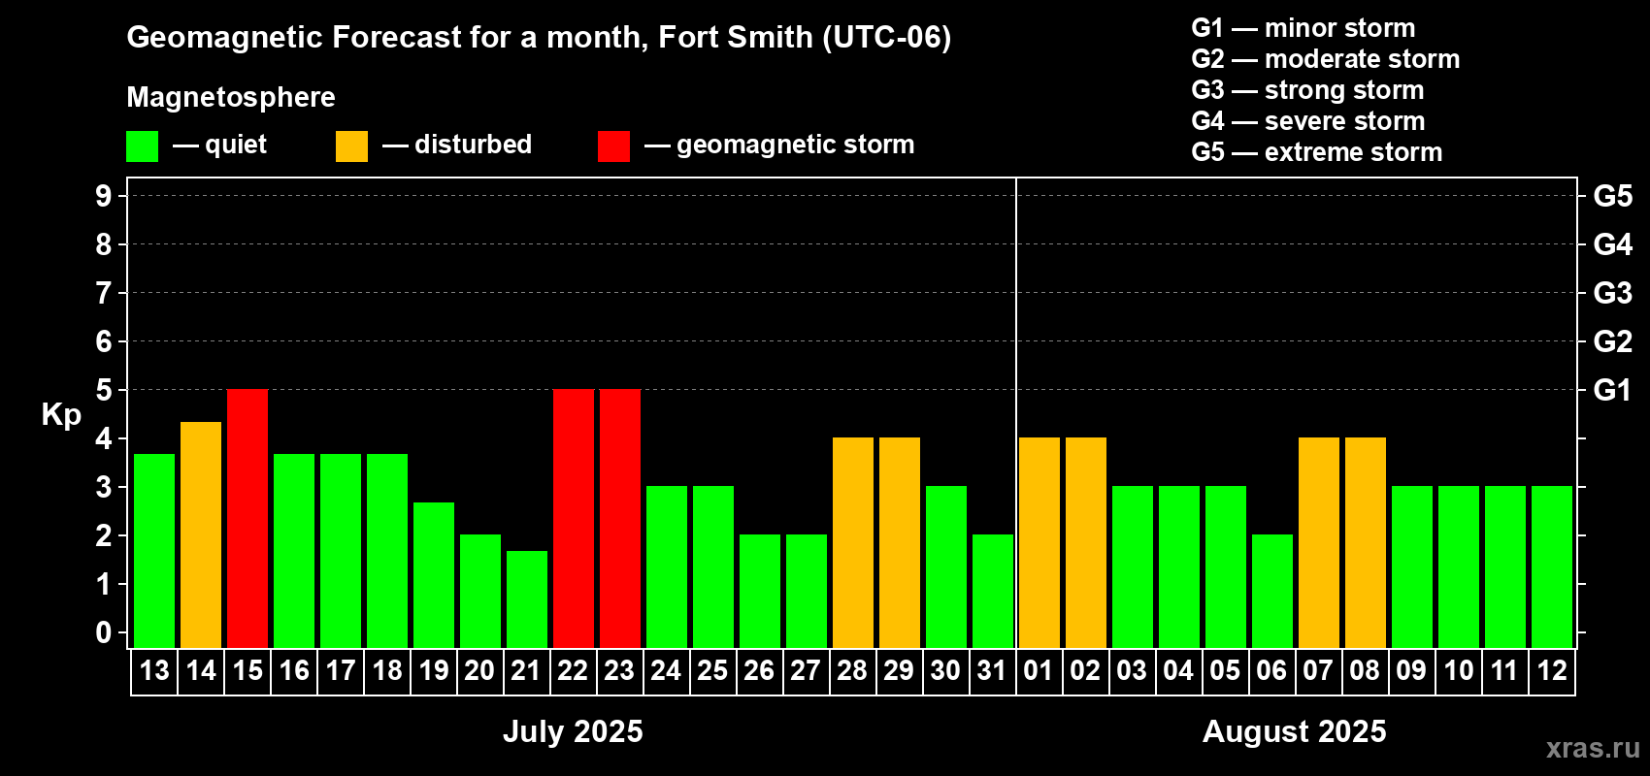Click the G4 label on right axis
1650x776 pixels.
pyautogui.click(x=1613, y=244)
